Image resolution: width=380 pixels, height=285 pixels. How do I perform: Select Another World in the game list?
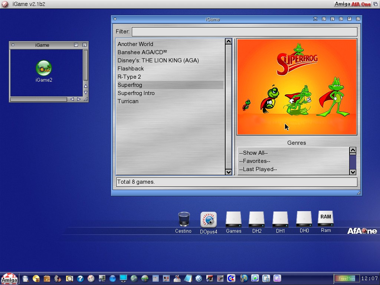pos(135,44)
